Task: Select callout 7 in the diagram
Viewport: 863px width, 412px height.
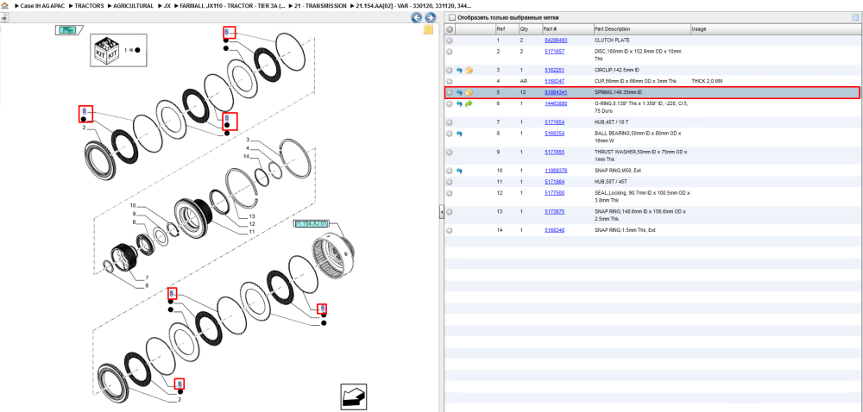Action: coord(147,278)
